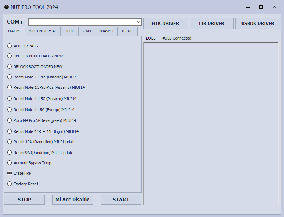Select the HUAWEI tab
Image resolution: width=284 pixels, height=217 pixels.
coord(106,31)
